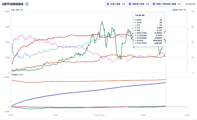Select the 较昨日同期差 row in tooltip
The width and height of the screenshot is (197, 120).
click(148, 43)
